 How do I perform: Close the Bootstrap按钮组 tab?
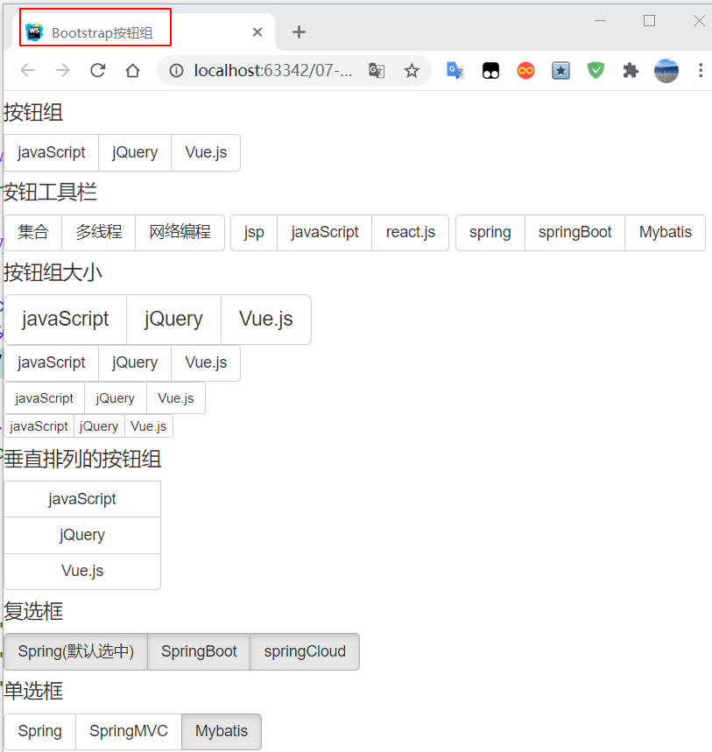pyautogui.click(x=257, y=32)
